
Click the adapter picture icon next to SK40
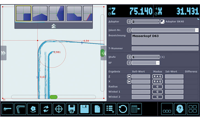click(x=162, y=22)
